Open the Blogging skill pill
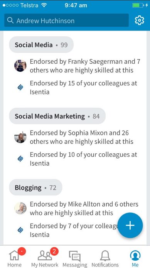The width and height of the screenshot is (150, 268). pos(35,187)
